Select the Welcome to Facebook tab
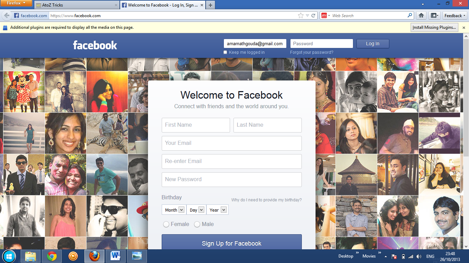 163,5
